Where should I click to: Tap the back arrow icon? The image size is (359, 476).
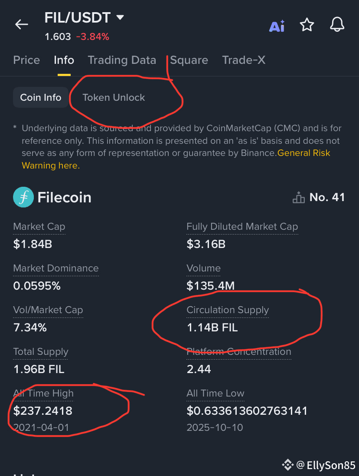coord(22,24)
